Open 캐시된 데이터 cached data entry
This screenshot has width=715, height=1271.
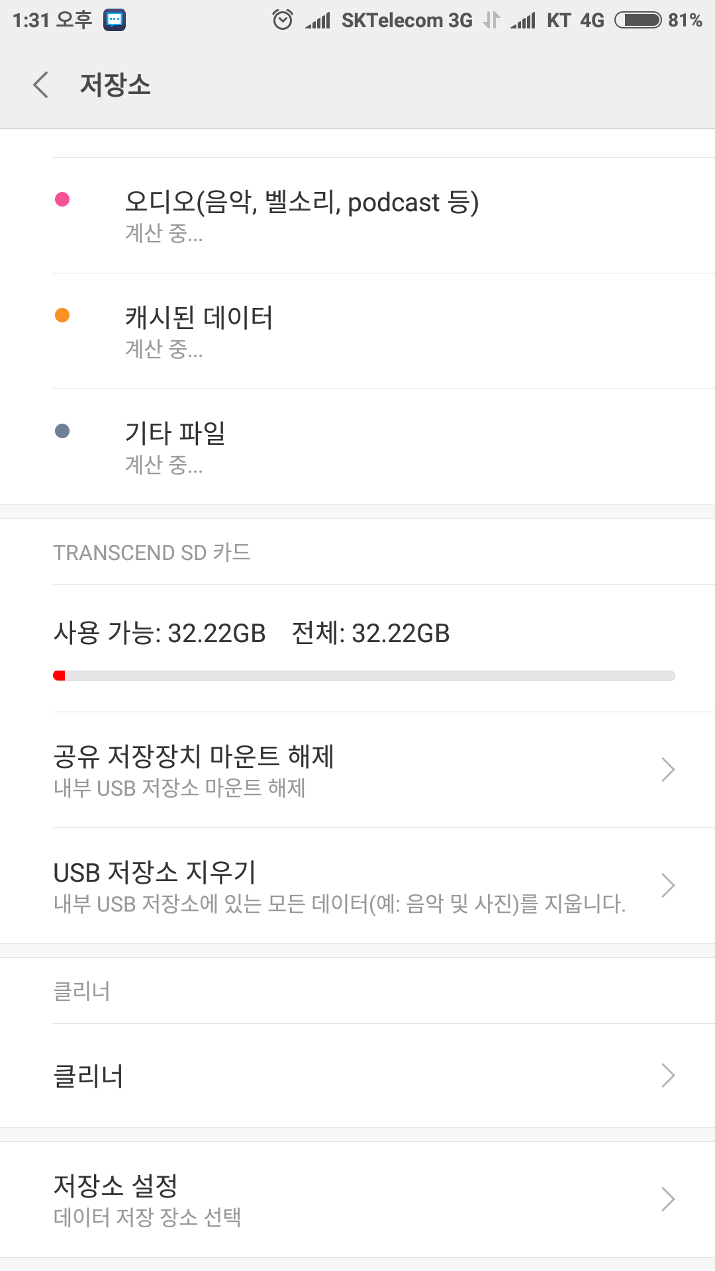point(199,318)
